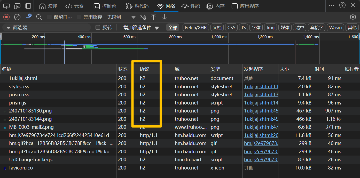Check the 反转 filter checkbox

tap(98, 28)
